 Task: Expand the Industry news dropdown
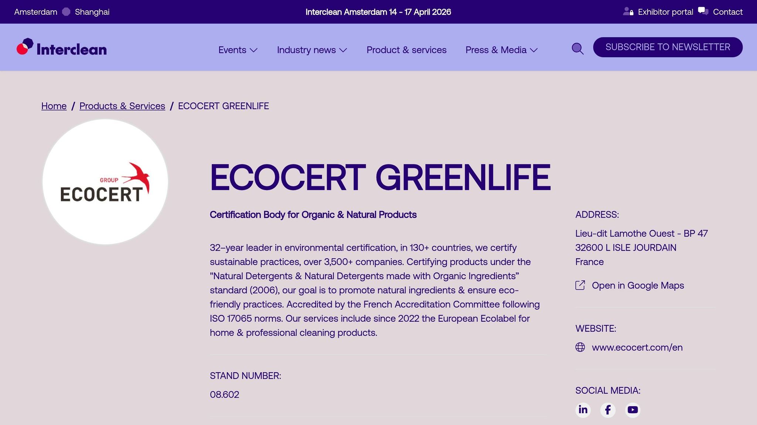click(x=311, y=50)
